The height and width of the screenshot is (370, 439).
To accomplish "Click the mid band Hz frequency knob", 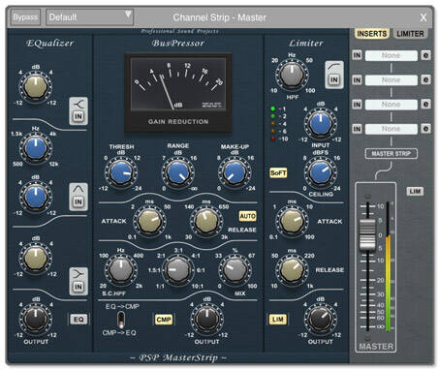I will point(36,147).
